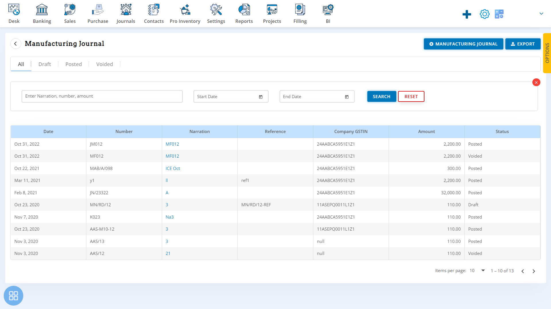Click the blue plus quick-add icon

467,14
